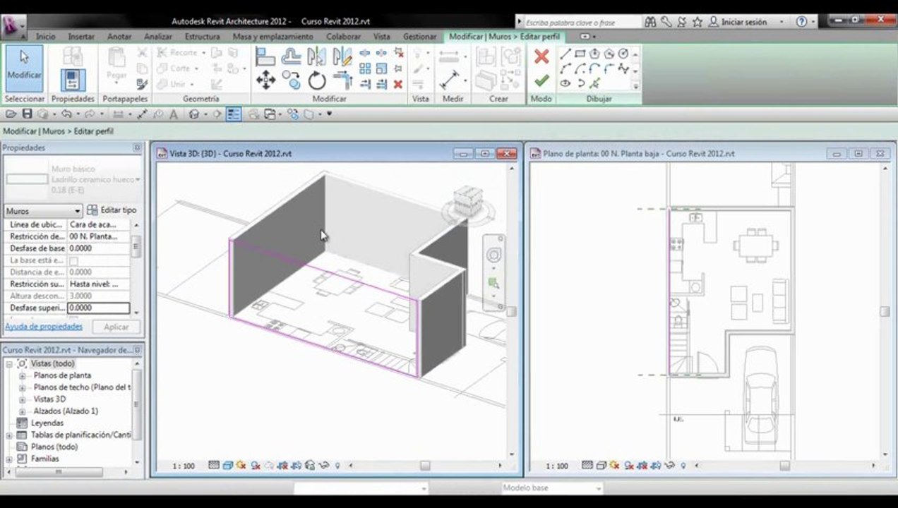
Task: Choose the Start-end-radius arc tool
Action: tap(565, 68)
